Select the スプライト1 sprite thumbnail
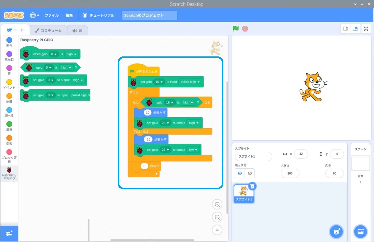The image size is (374, 242). pyautogui.click(x=244, y=194)
